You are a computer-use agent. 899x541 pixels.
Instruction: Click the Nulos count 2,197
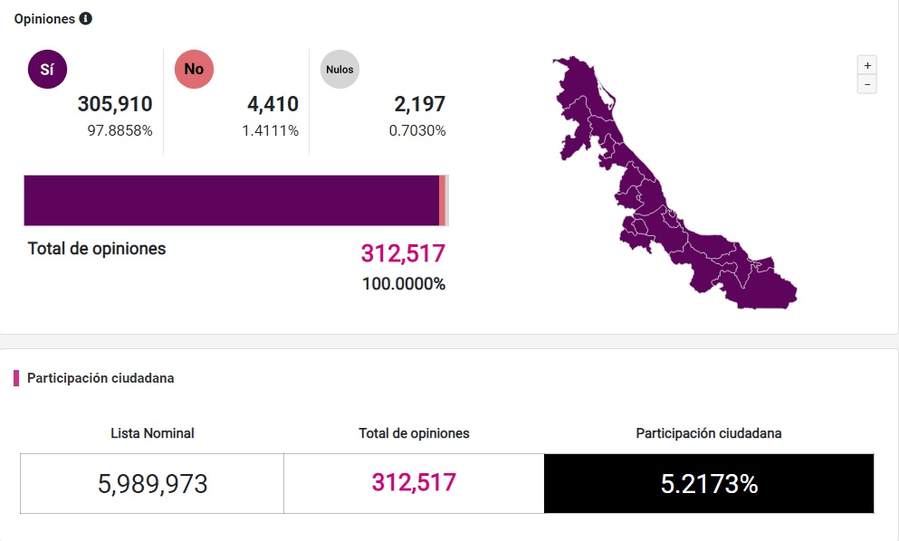(420, 104)
